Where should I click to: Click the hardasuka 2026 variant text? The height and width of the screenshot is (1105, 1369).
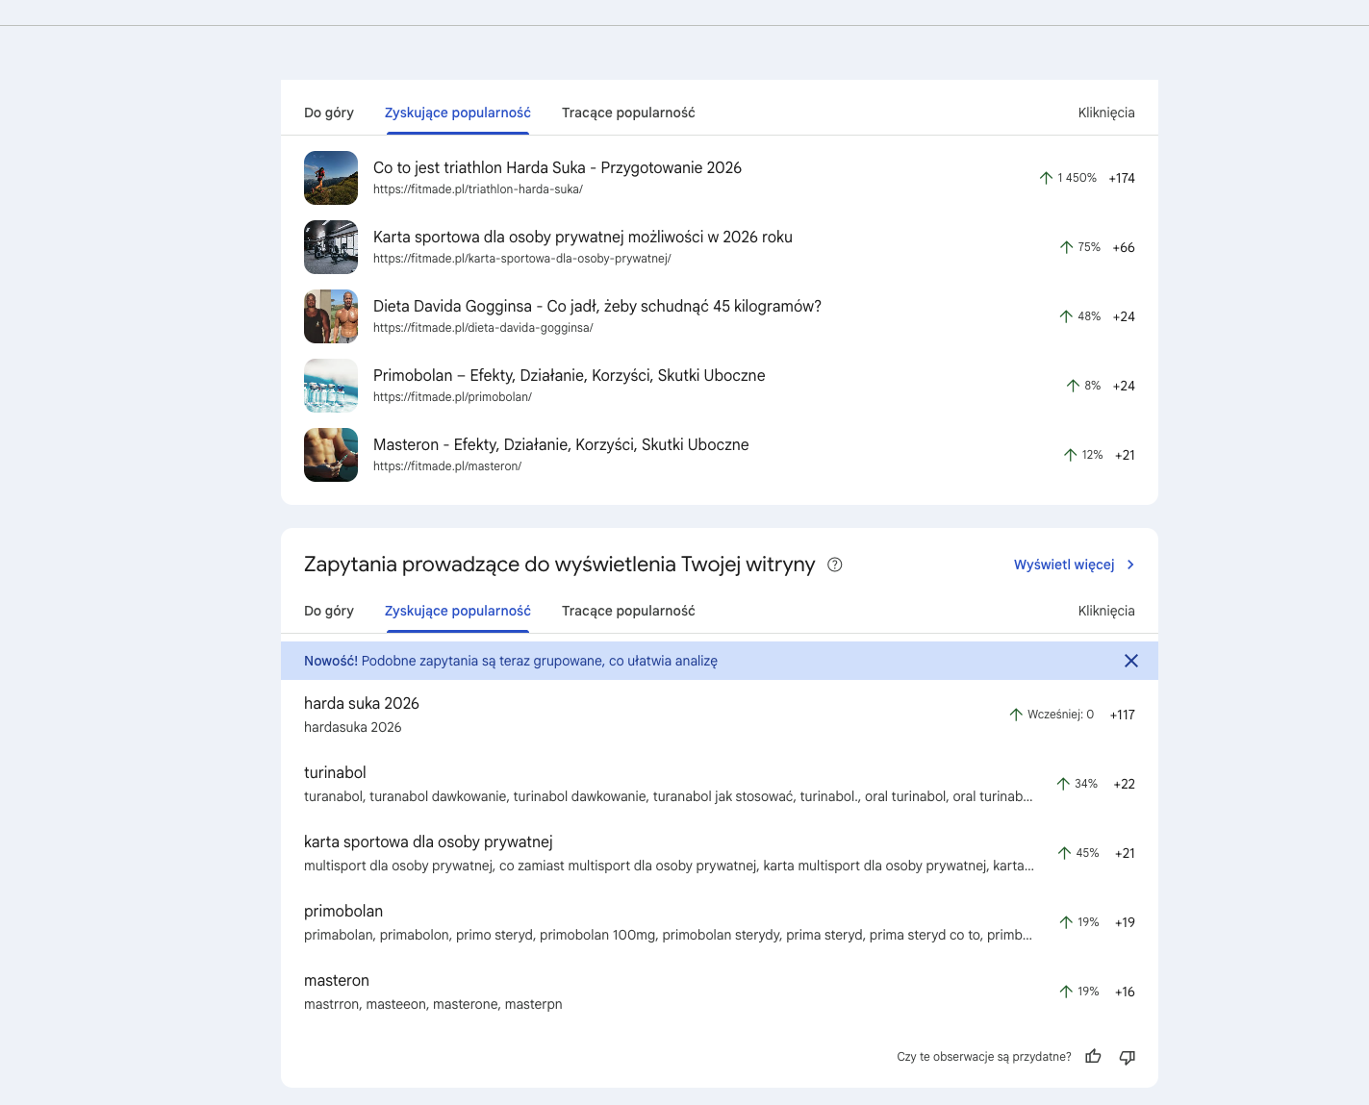point(353,727)
